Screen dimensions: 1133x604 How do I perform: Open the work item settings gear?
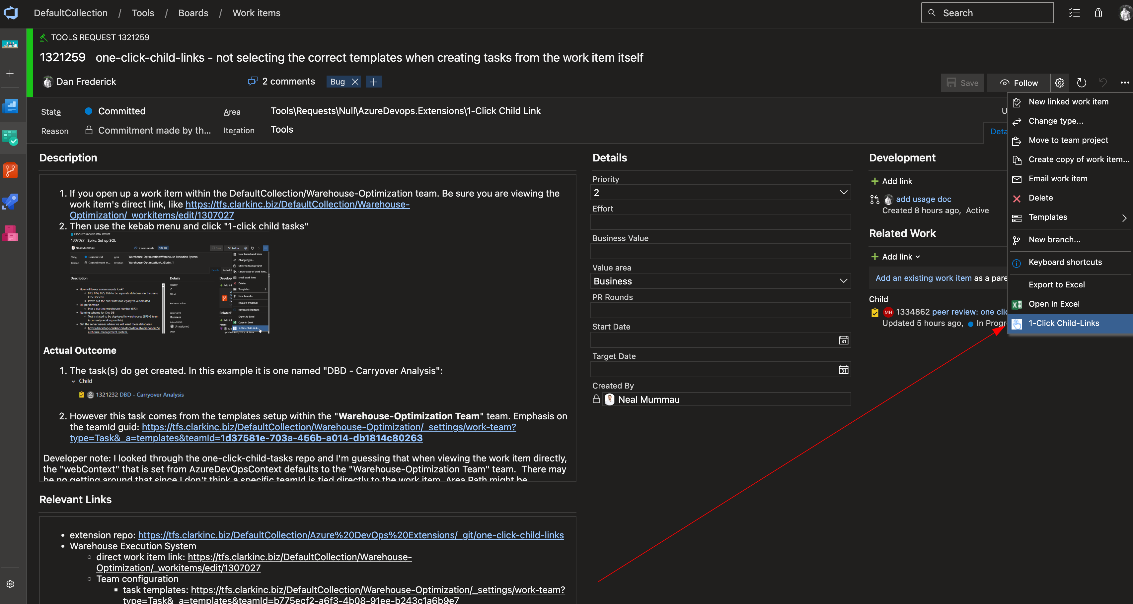1060,83
